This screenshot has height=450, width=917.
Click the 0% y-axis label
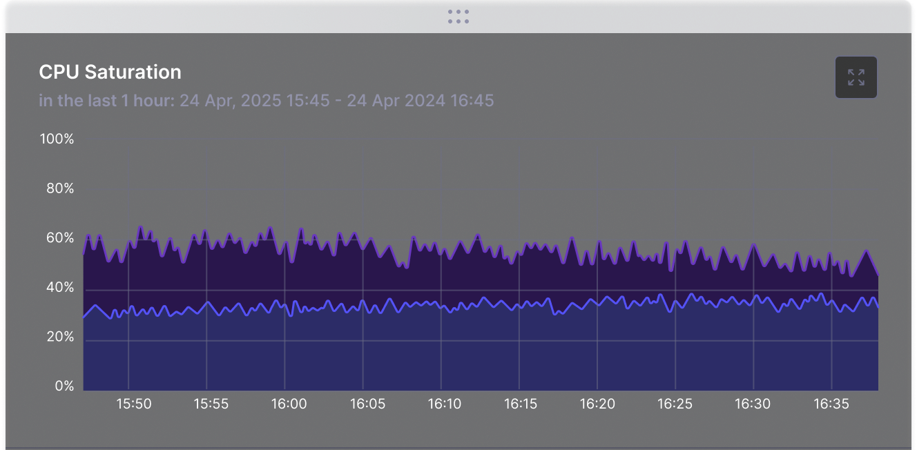pyautogui.click(x=64, y=387)
